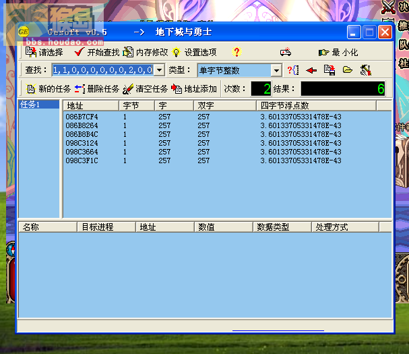Expand the 查找 value dropdown arrow
The image size is (409, 354).
point(159,70)
